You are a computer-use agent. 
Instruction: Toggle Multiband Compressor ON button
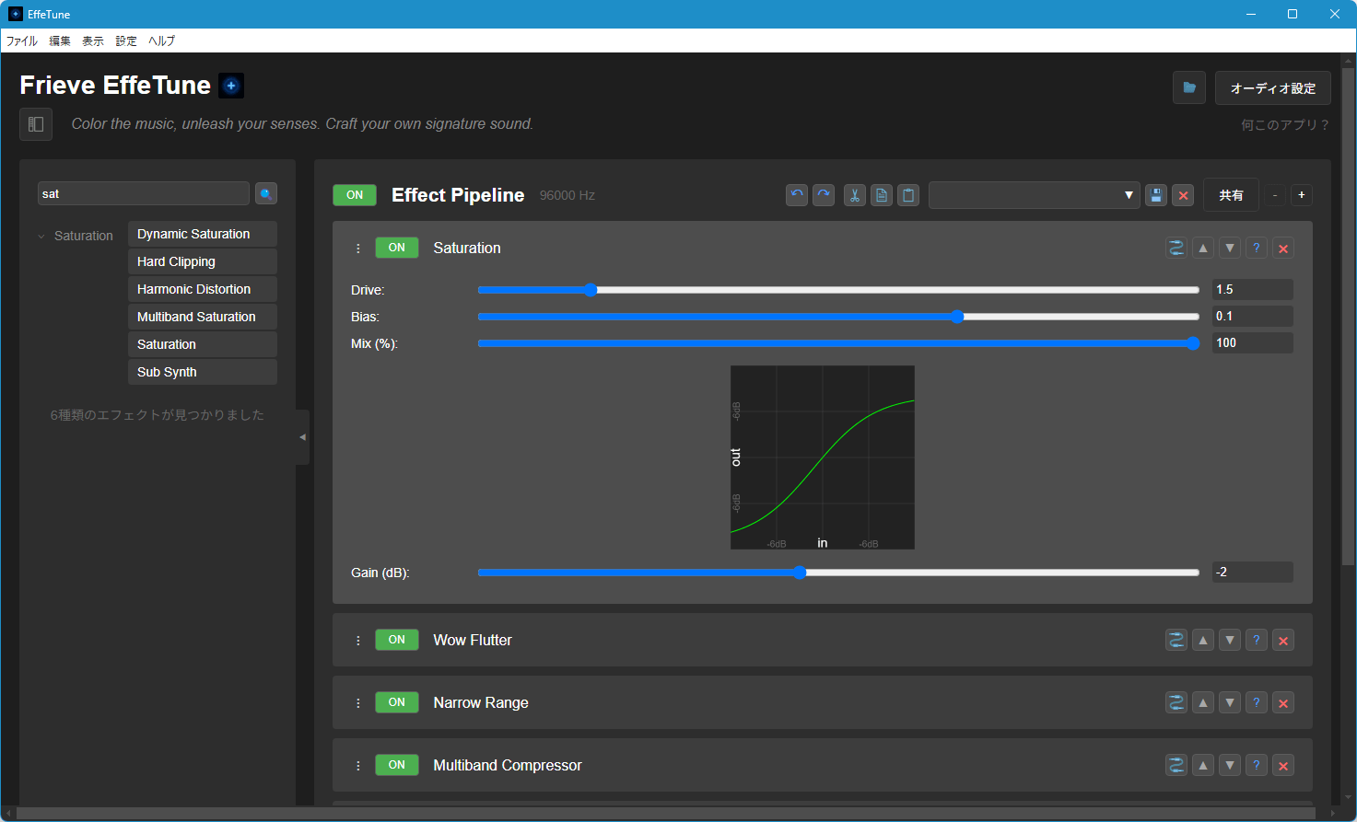pyautogui.click(x=397, y=765)
